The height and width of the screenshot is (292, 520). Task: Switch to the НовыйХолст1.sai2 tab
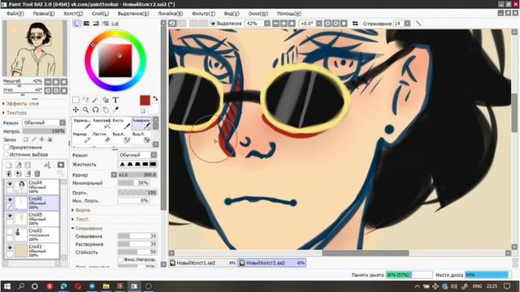click(202, 263)
